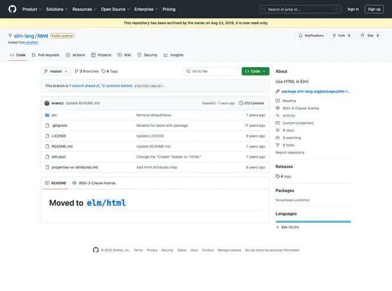Open the forked-from elm/html link
This screenshot has height=291, width=392.
point(32,43)
